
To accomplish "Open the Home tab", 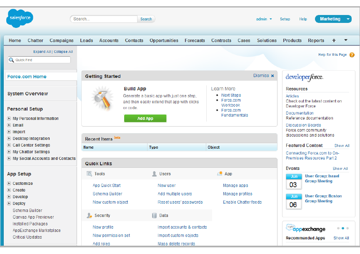I will coord(15,40).
